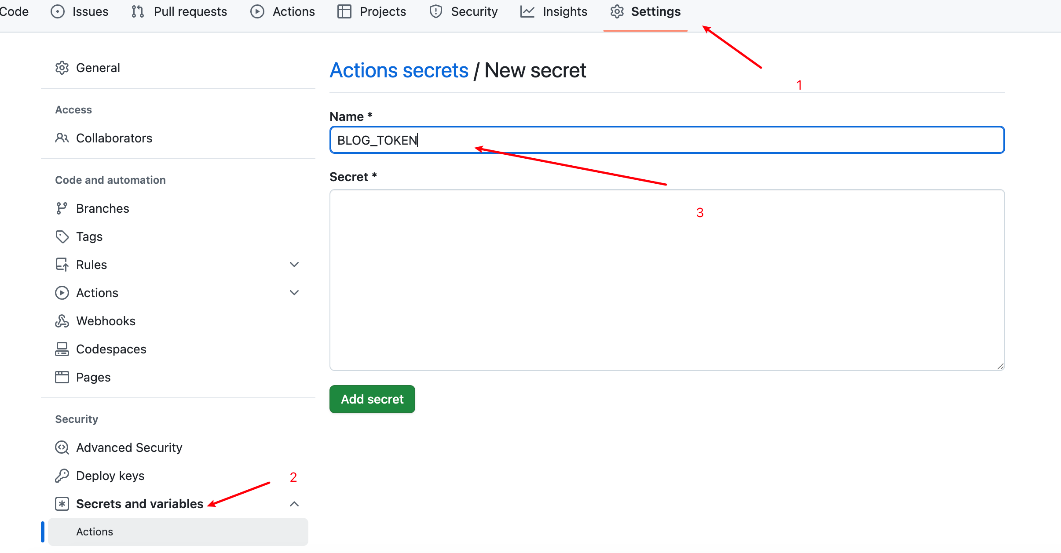Image resolution: width=1061 pixels, height=553 pixels.
Task: Click the Webhooks icon in sidebar
Action: coord(62,321)
